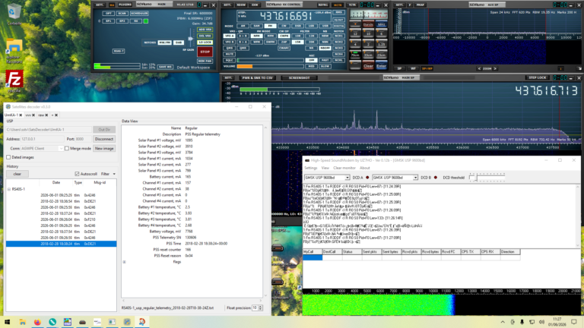Switch to the raw tab

click(x=41, y=115)
